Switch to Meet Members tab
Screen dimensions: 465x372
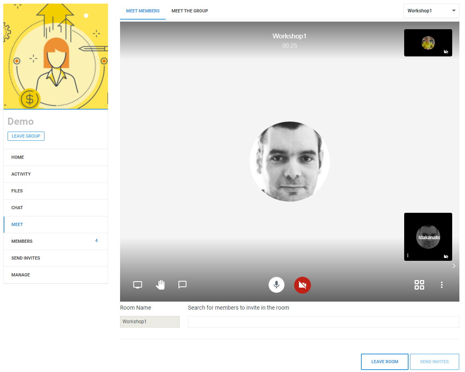pyautogui.click(x=142, y=11)
